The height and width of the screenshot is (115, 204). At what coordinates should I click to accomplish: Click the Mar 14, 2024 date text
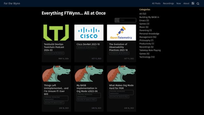[63, 58]
